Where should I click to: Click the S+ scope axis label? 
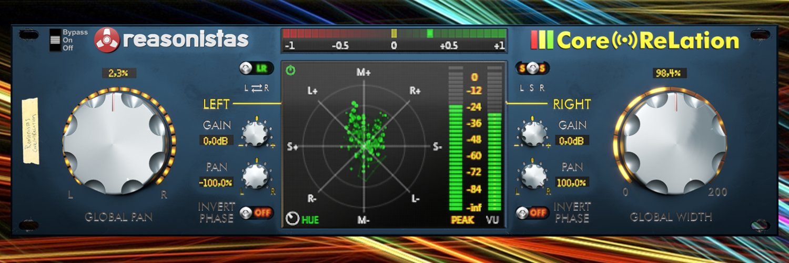pyautogui.click(x=292, y=147)
